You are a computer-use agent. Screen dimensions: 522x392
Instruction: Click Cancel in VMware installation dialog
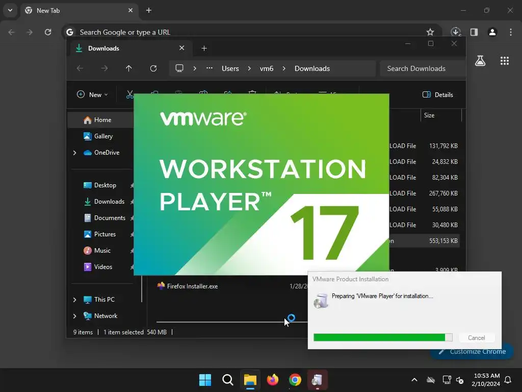pyautogui.click(x=476, y=338)
